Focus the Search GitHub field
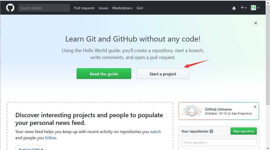Image resolution: width=270 pixels, height=150 pixels. click(44, 8)
